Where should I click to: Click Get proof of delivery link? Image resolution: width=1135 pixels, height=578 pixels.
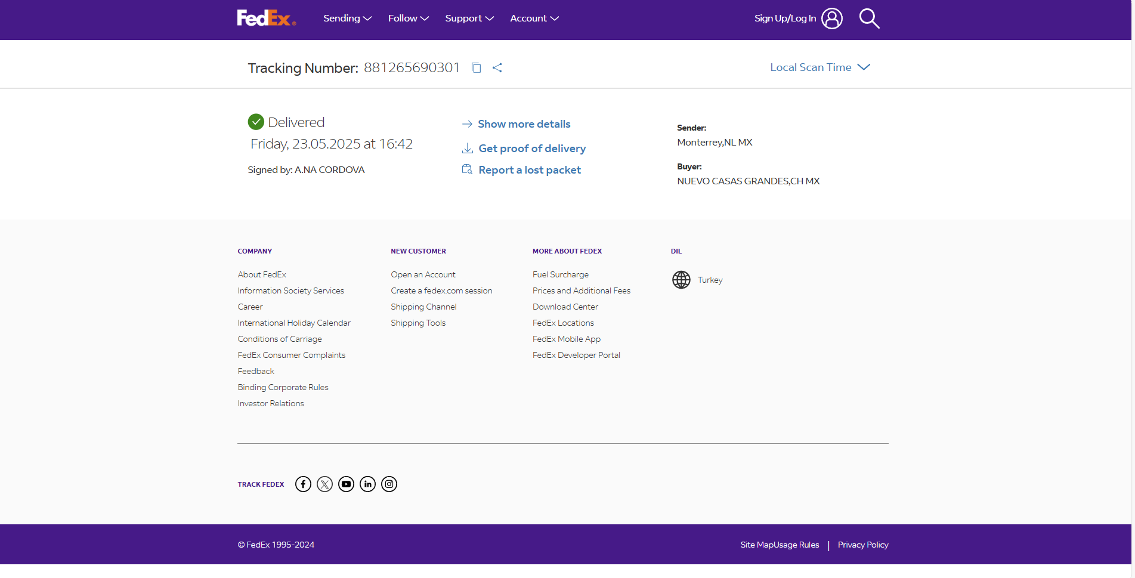(532, 149)
